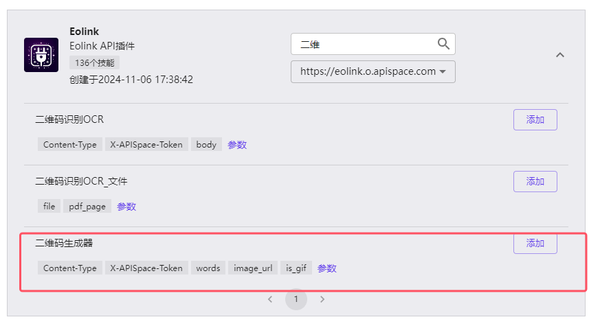Screen dimensions: 600x326
Task: Click the creation date 创建于2024-11-06 text
Action: pyautogui.click(x=131, y=80)
